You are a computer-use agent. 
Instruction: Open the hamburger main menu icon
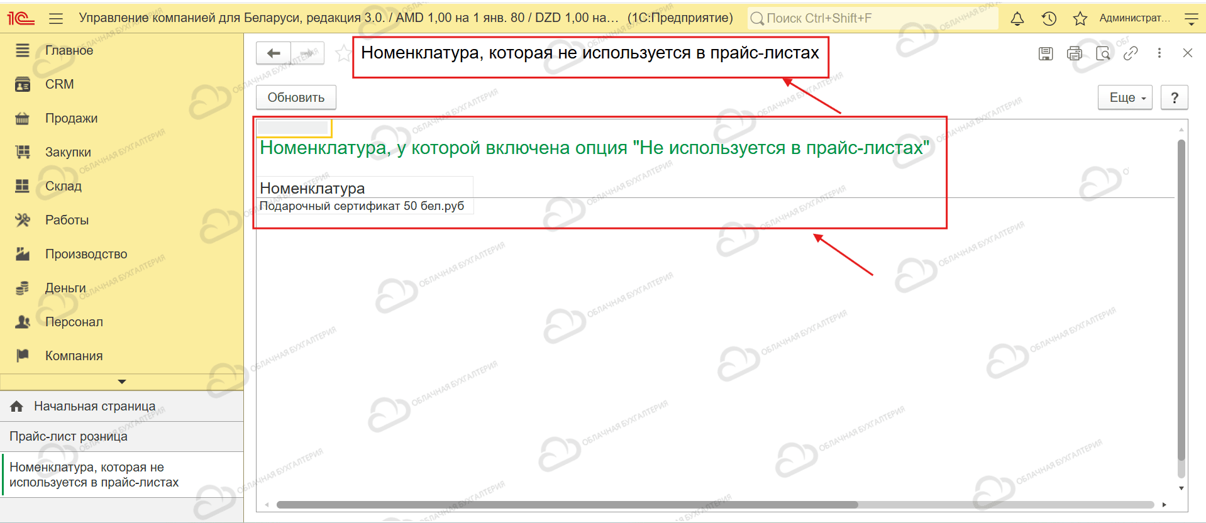(56, 19)
